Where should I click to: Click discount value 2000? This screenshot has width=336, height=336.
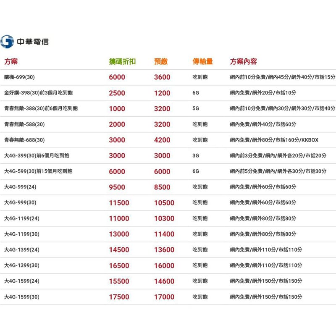(117, 124)
